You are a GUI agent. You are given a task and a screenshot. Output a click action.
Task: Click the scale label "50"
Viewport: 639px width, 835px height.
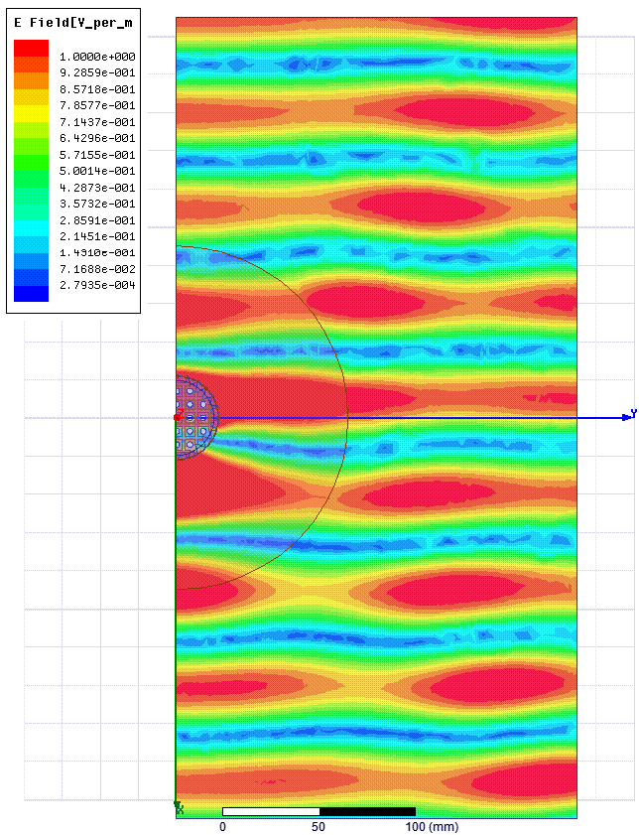(319, 826)
